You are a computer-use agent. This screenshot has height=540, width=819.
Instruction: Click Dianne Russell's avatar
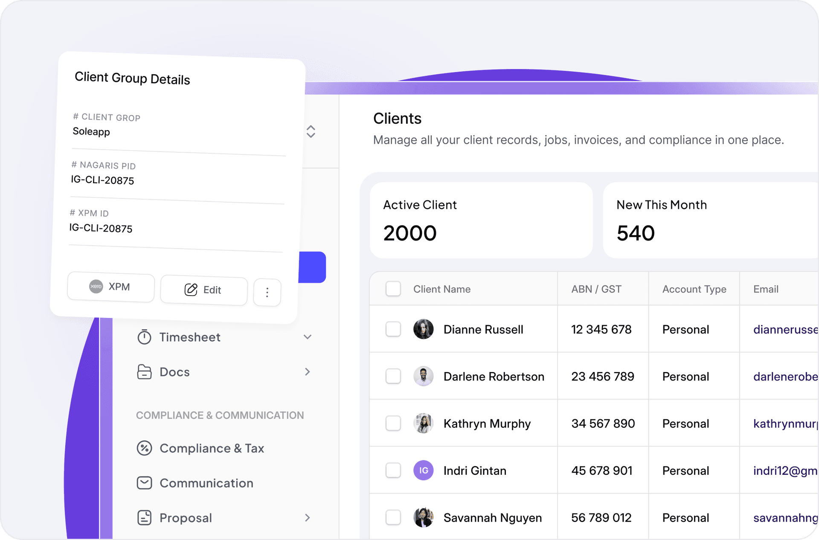(x=424, y=329)
